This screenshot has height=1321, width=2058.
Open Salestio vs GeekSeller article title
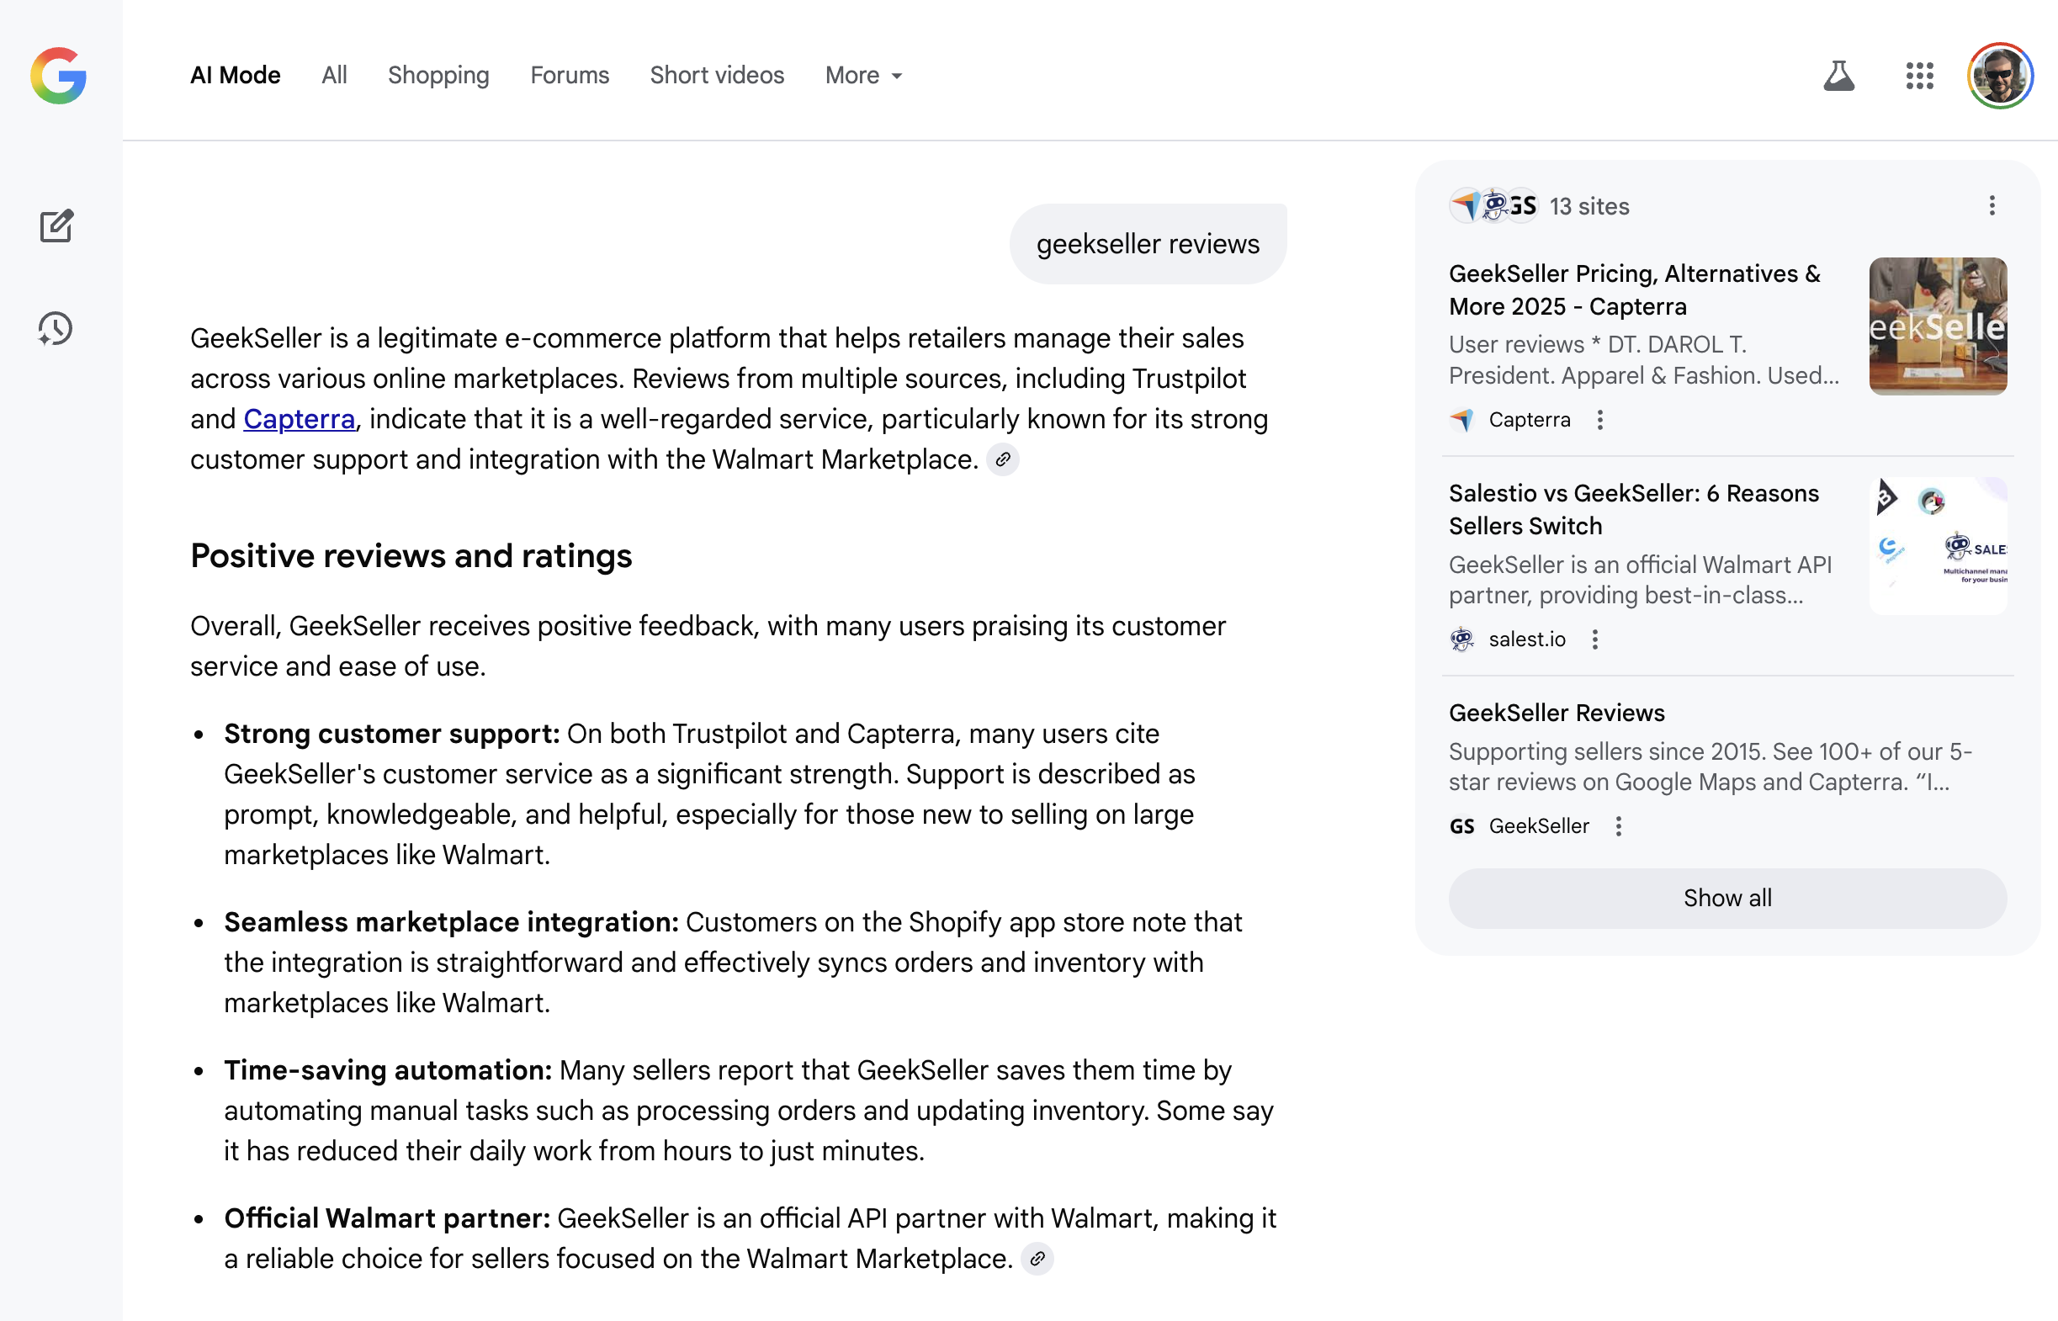1632,510
